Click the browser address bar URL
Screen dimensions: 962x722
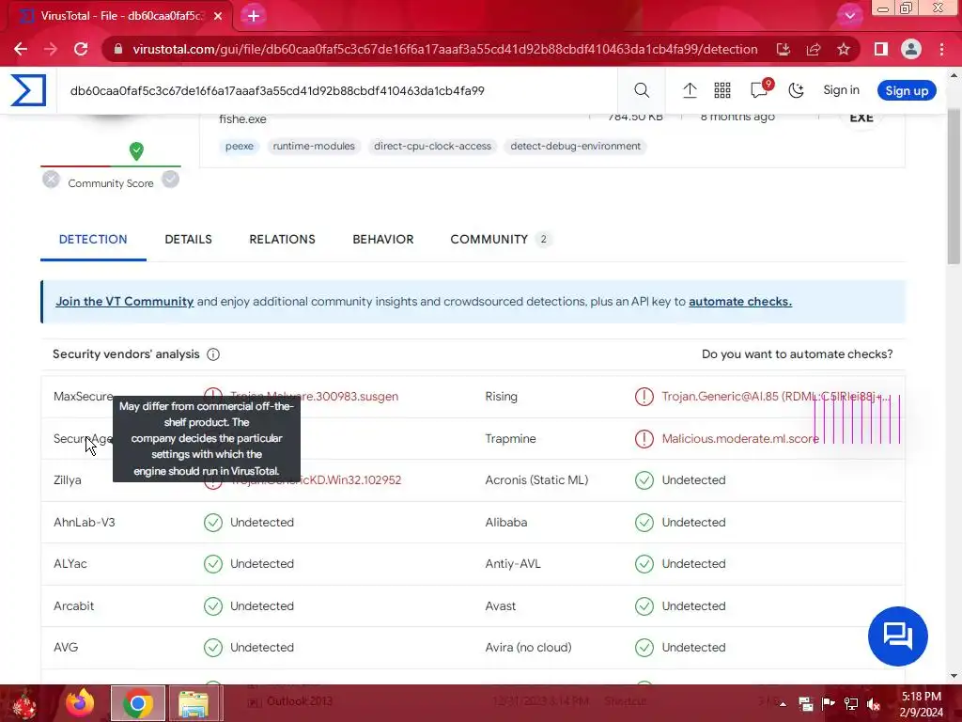point(444,49)
